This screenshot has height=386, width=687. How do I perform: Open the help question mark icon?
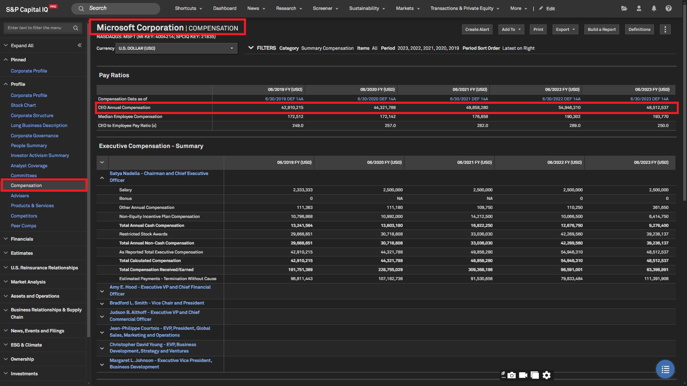click(669, 8)
